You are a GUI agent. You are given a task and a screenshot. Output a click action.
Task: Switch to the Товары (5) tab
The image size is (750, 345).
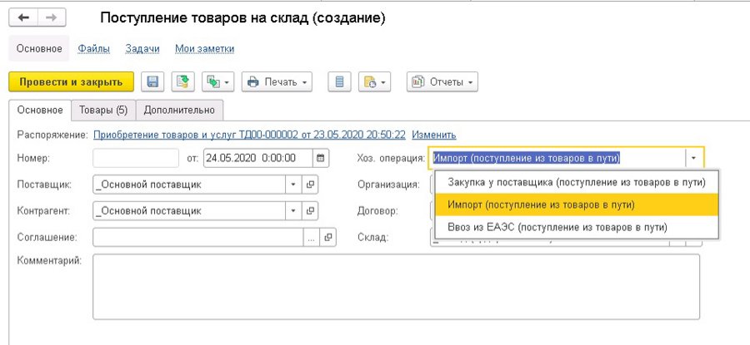point(103,110)
